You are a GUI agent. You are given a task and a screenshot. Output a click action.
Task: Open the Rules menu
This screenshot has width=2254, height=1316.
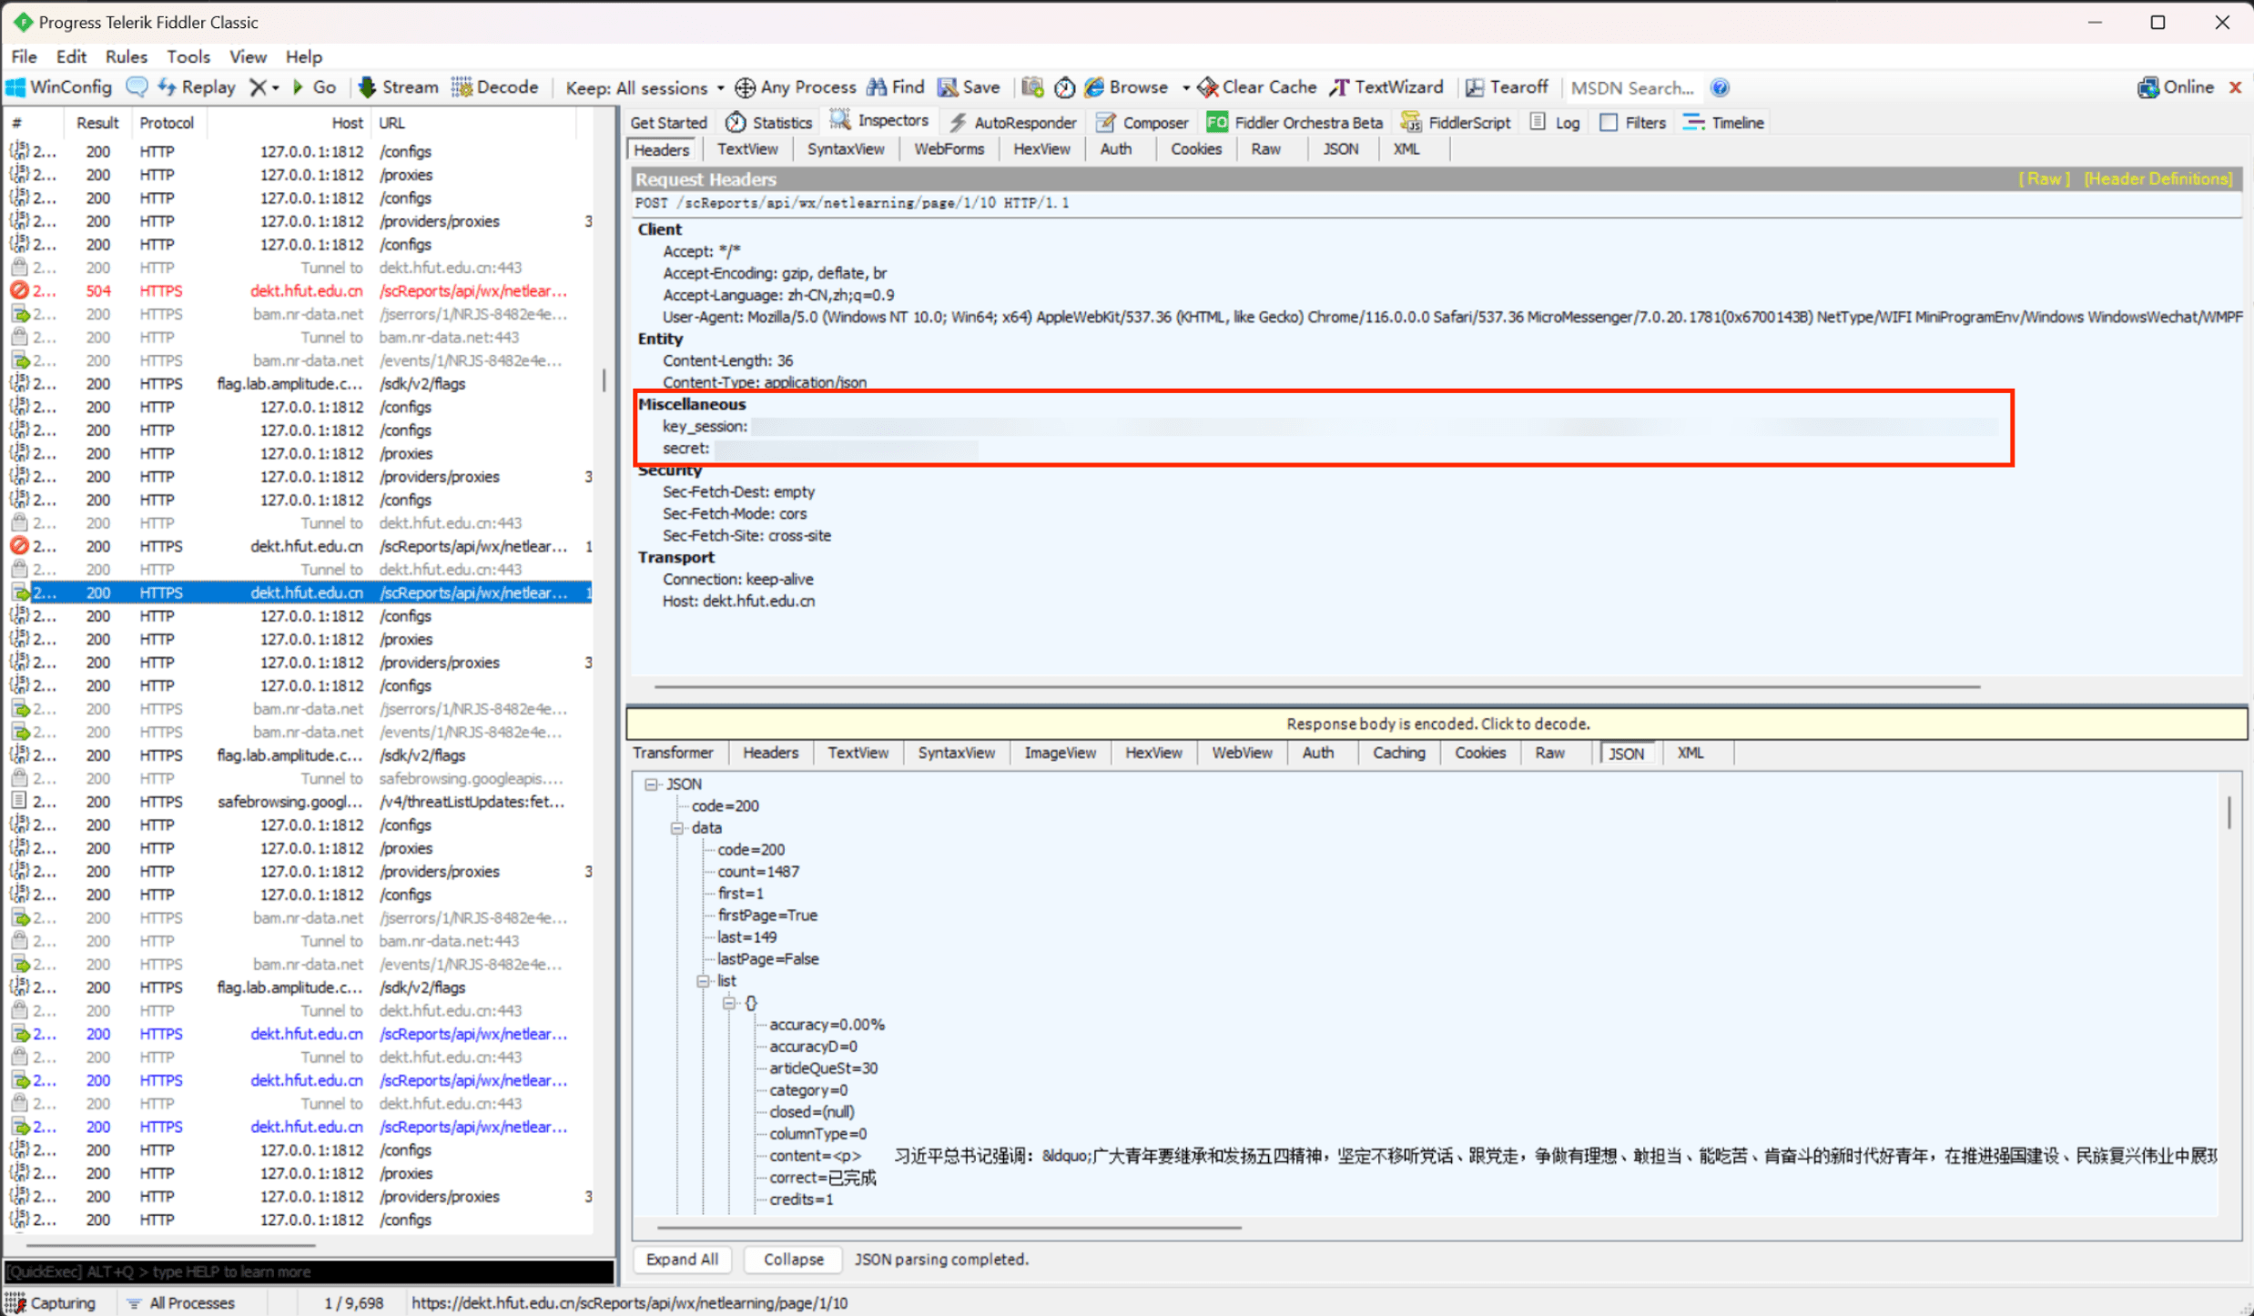tap(126, 56)
